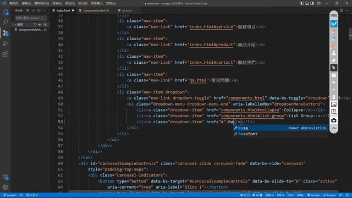Discard all changes with the undo arrow icon
The height and width of the screenshot is (198, 352).
[x=35, y=24]
